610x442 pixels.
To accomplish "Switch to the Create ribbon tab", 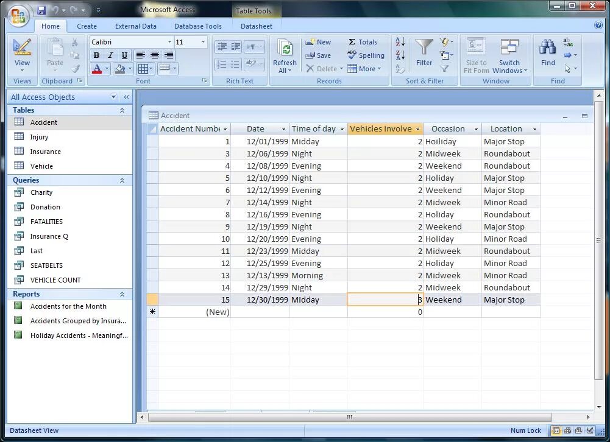I will pos(87,26).
